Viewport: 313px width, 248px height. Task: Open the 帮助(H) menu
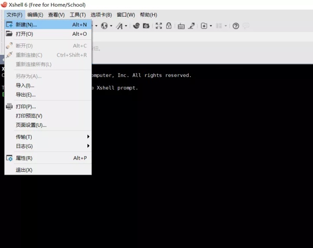[x=148, y=15]
